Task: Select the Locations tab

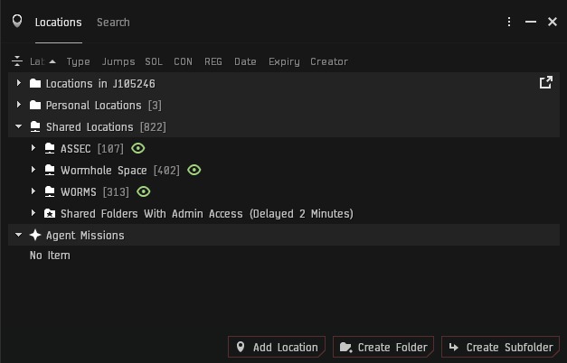Action: coord(58,22)
